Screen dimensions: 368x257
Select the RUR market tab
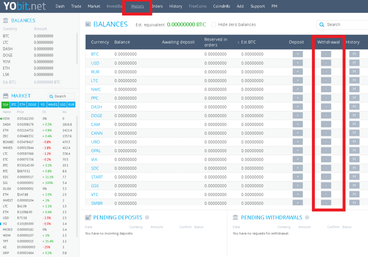pos(72,105)
